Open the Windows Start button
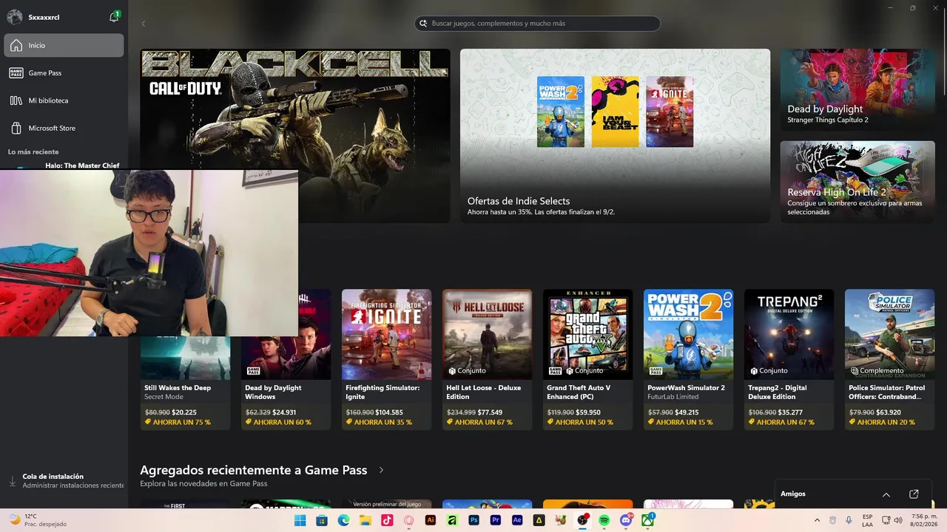The height and width of the screenshot is (532, 947). pos(300,520)
